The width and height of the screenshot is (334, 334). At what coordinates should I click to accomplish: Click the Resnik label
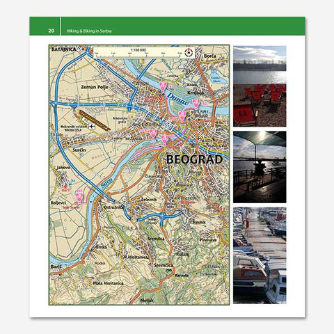[199, 222]
